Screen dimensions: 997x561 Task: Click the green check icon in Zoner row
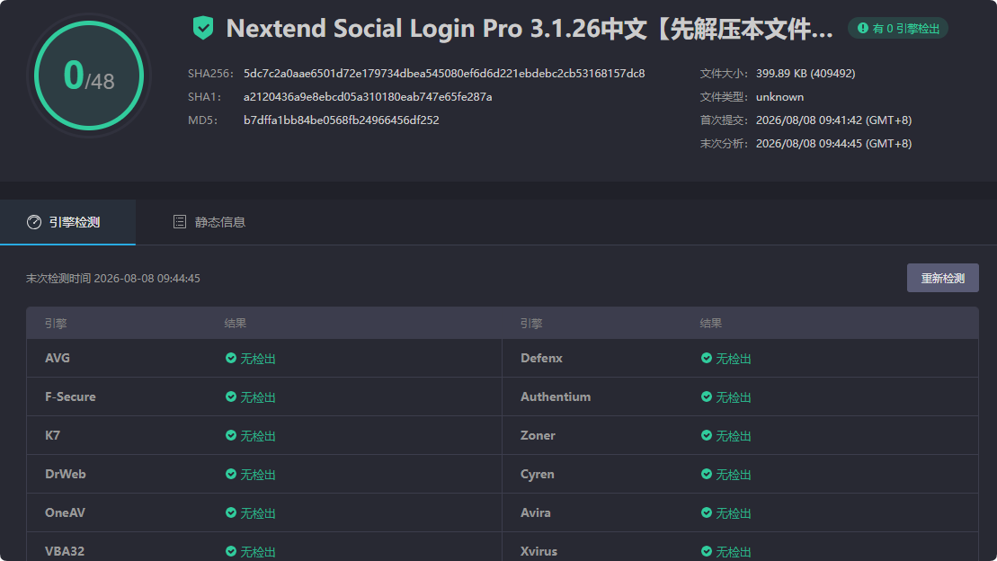[707, 436]
